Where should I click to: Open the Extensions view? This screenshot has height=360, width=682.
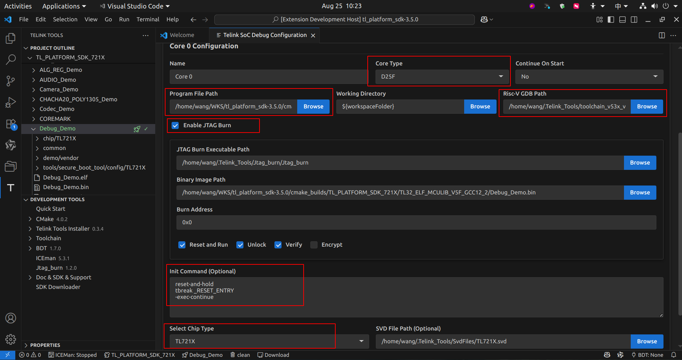pos(11,124)
